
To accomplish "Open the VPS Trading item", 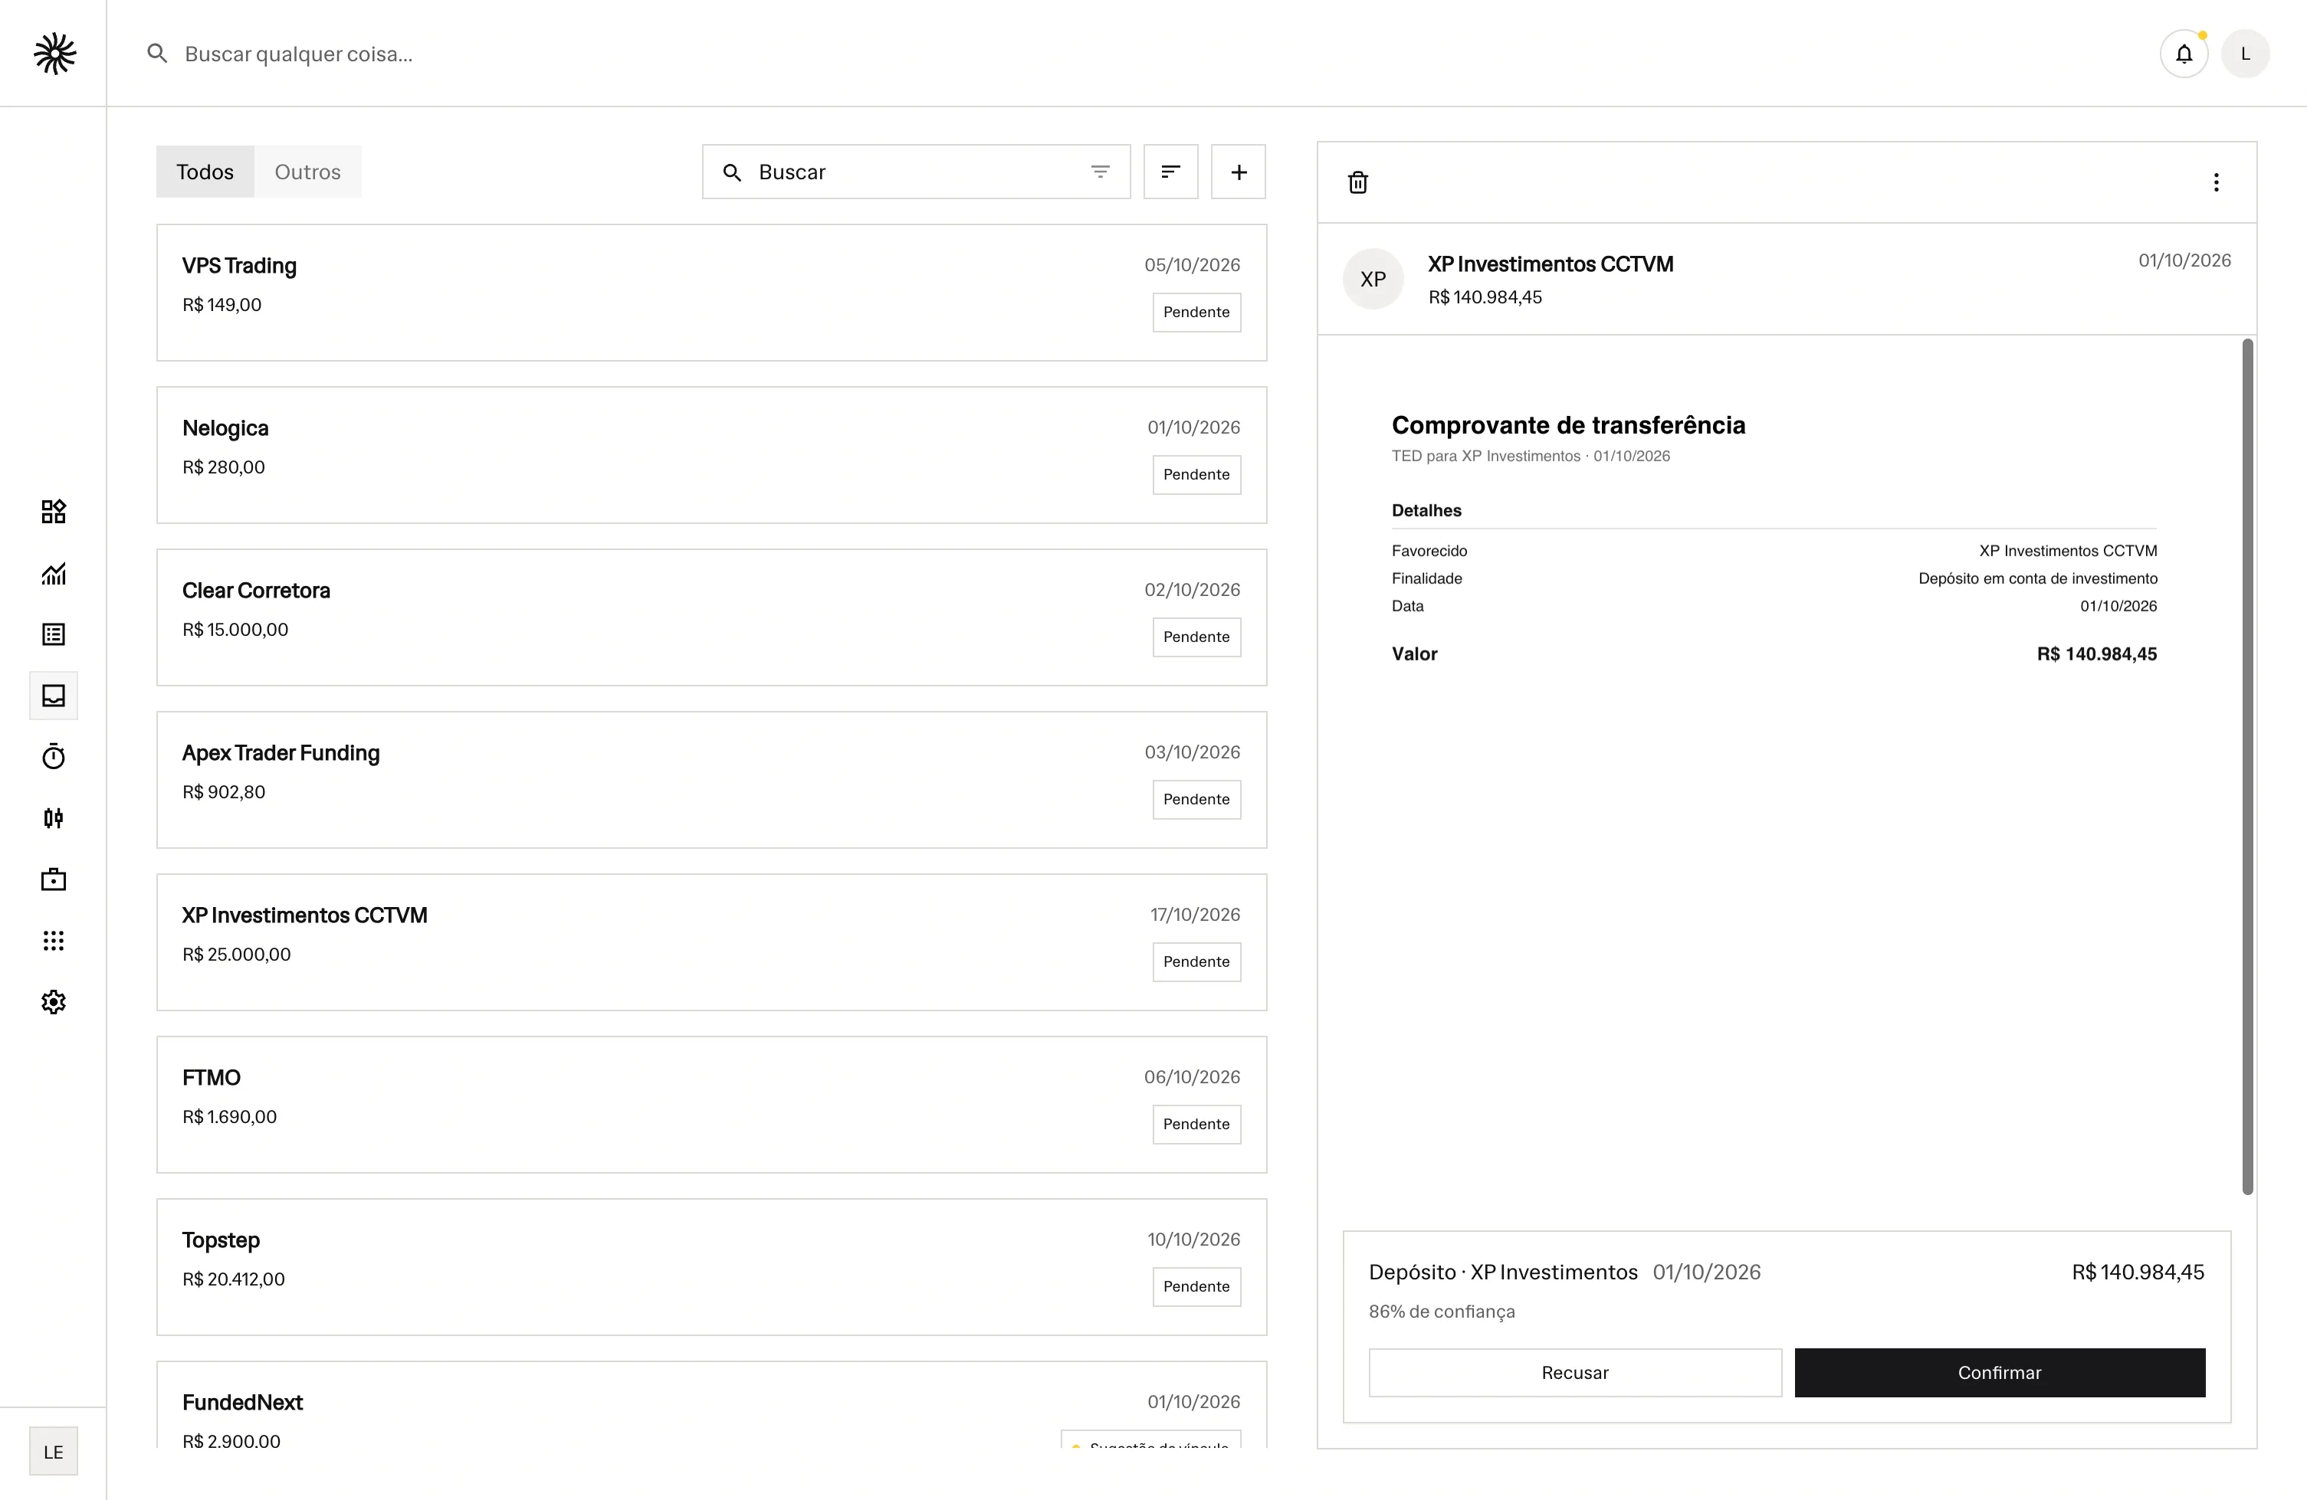I will click(x=711, y=293).
